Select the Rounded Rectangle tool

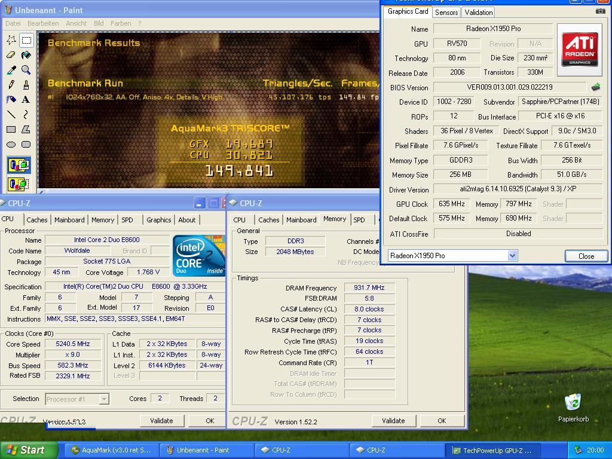26,145
